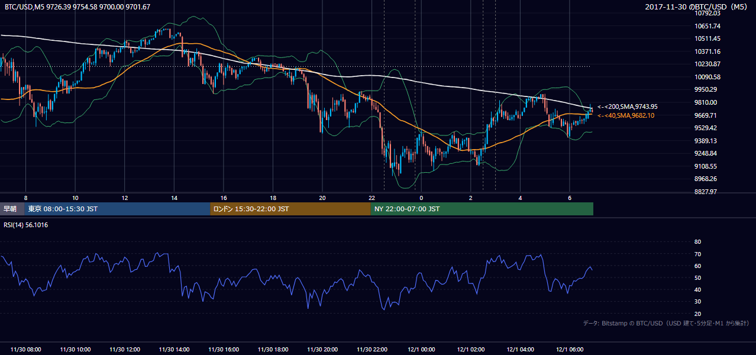Viewport: 756px width, 355px height.
Task: Click the 11/30 16:00 time label
Action: [x=224, y=350]
